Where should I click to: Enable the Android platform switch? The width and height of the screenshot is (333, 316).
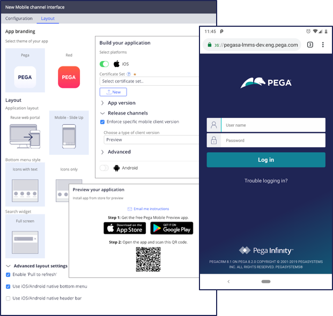(104, 168)
